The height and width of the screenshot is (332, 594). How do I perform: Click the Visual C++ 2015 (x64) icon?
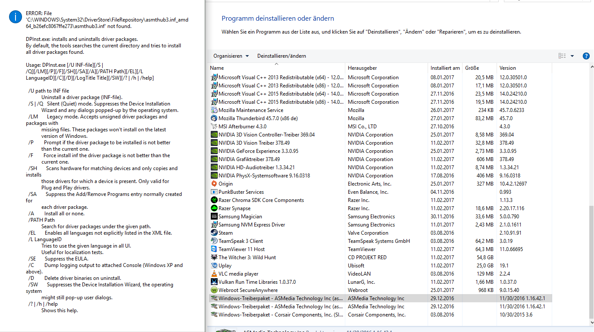tap(214, 94)
